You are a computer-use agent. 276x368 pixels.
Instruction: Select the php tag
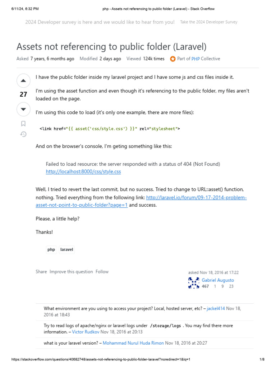point(51,249)
